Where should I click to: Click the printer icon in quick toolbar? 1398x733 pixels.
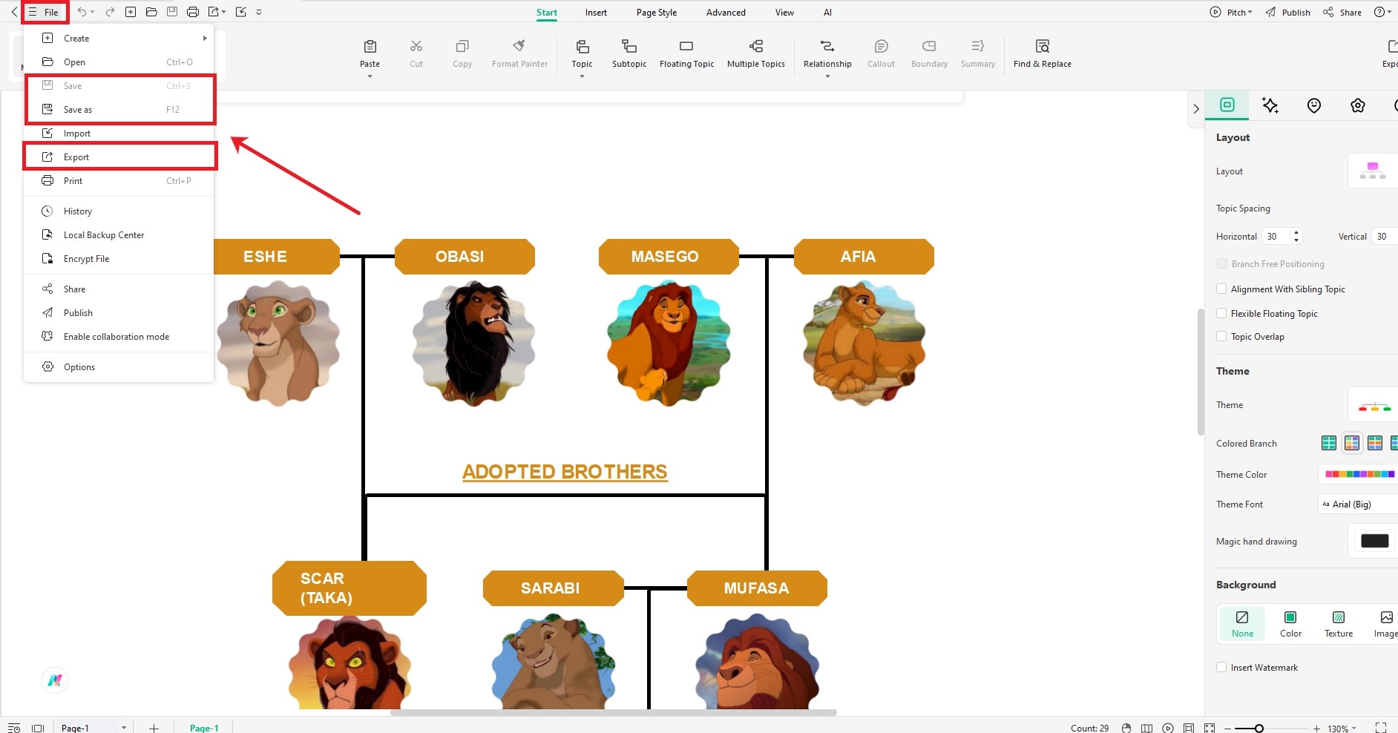[193, 12]
